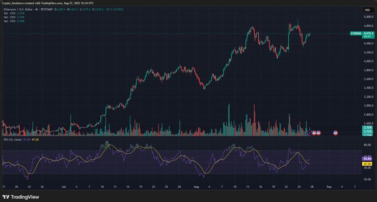Click the 17 date label on time axis
This screenshot has width=377, height=202.
[x=4, y=187]
